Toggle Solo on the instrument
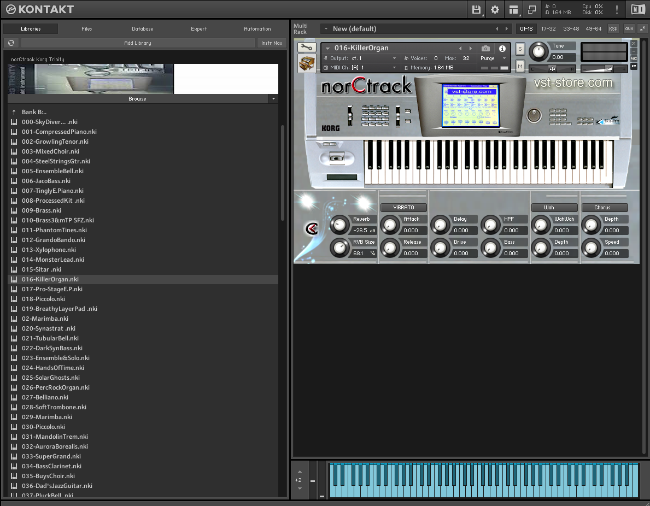The image size is (650, 506). click(520, 49)
